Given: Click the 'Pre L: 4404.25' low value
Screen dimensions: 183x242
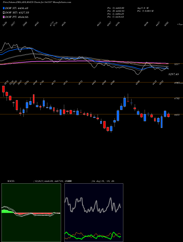Looking at the screenshot, I should click(x=116, y=14).
